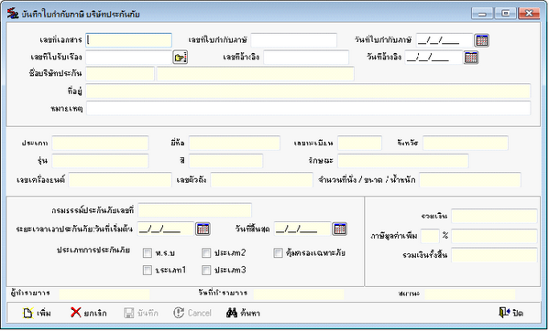Focus the เลขที่อ้างอิง input field
The image size is (549, 331).
(306, 58)
